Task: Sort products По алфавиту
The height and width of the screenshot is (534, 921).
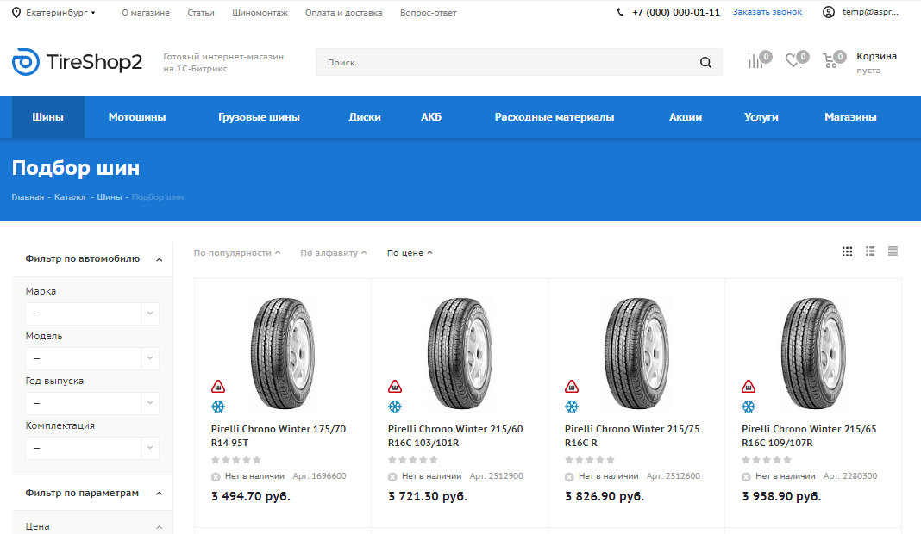Action: point(334,253)
